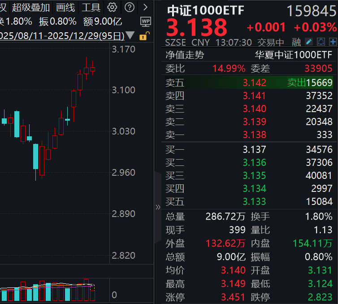Collapse the quote panel via double-chevron handle
Screen dimensions: 338x304
tap(158, 207)
